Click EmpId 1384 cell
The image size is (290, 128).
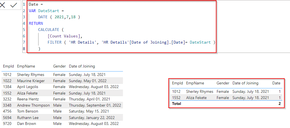(x=7, y=87)
